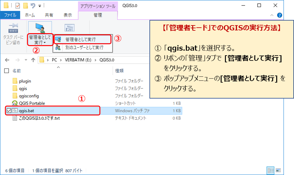Click the text document icon for このQGISは3.0.3です.txt
Image resolution: width=294 pixels, height=175 pixels.
pyautogui.click(x=15, y=118)
